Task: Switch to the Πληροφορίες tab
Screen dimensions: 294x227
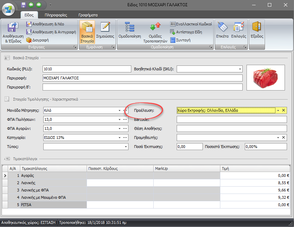Action: pos(56,15)
